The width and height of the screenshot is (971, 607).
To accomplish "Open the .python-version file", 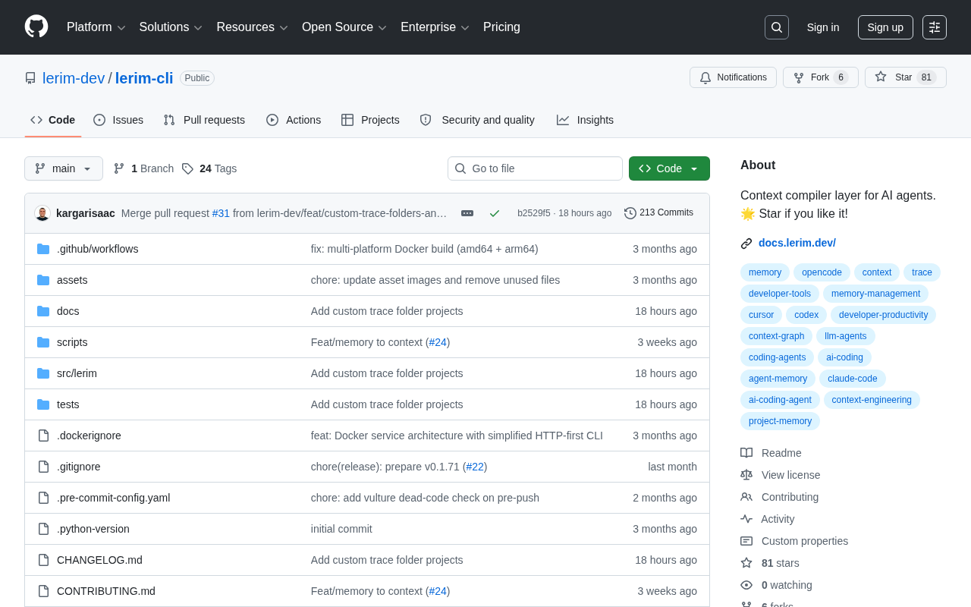I will coord(93,529).
